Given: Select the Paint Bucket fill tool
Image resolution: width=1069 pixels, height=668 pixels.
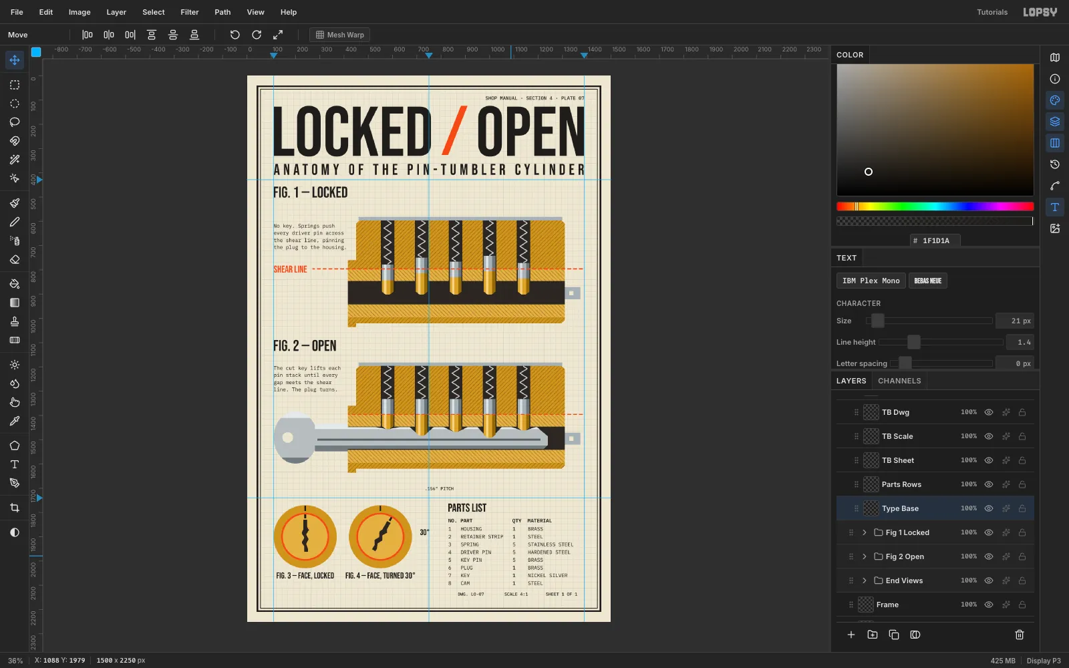Looking at the screenshot, I should click(14, 284).
